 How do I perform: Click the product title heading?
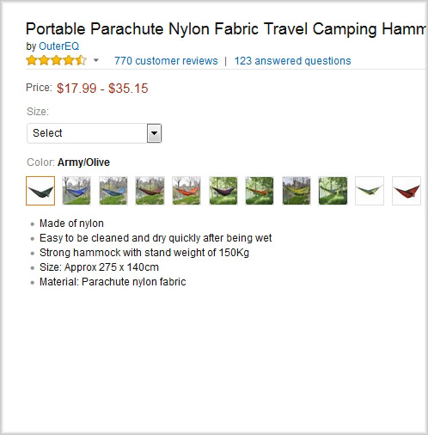[x=226, y=29]
